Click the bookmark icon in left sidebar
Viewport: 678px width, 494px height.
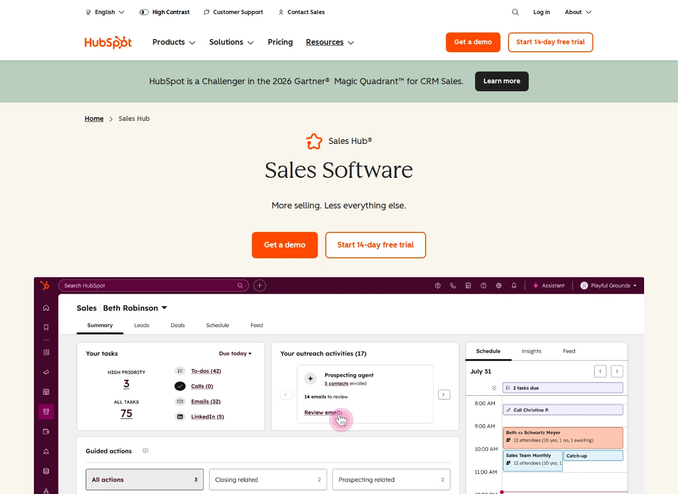coord(46,327)
